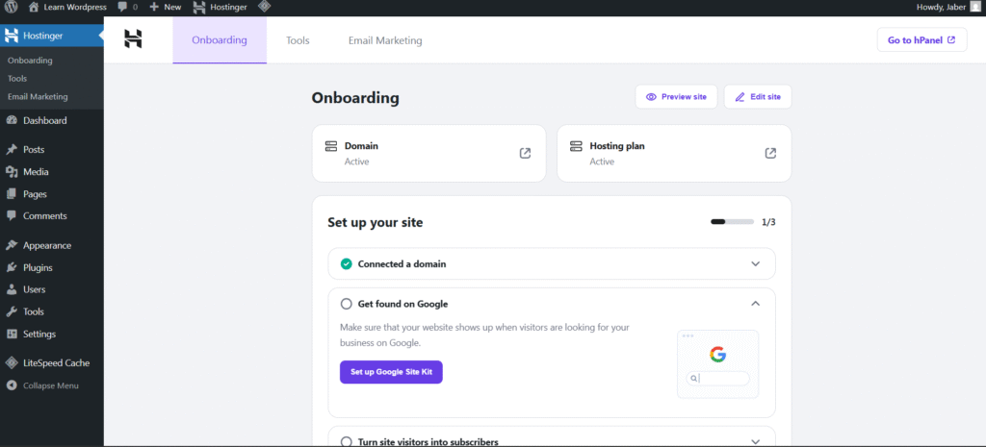Click the Preview site button
This screenshot has height=447, width=986.
point(676,97)
